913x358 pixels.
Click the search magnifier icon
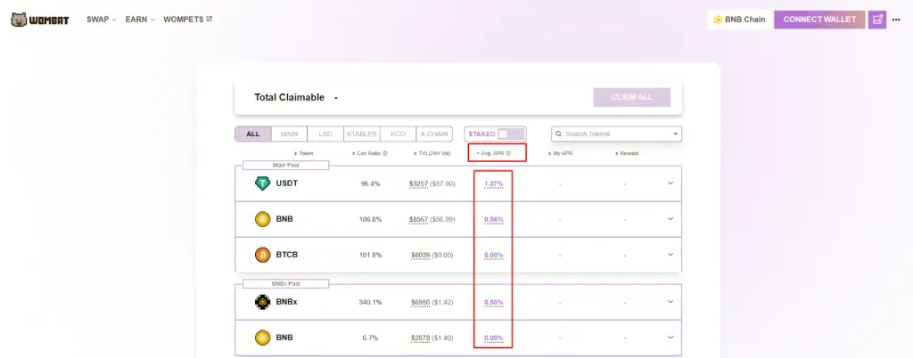coord(558,134)
